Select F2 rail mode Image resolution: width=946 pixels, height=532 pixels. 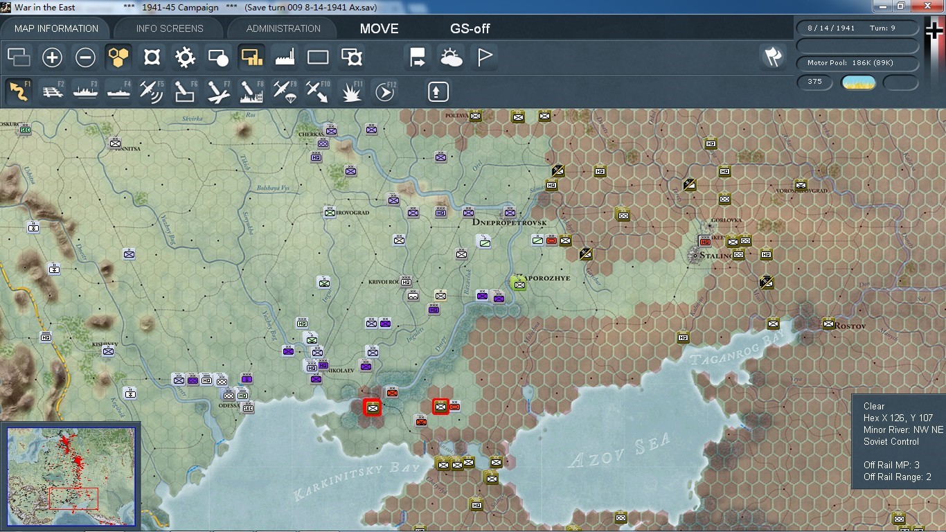pyautogui.click(x=53, y=91)
